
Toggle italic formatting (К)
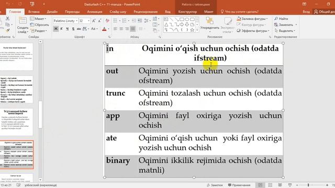(x=62, y=29)
